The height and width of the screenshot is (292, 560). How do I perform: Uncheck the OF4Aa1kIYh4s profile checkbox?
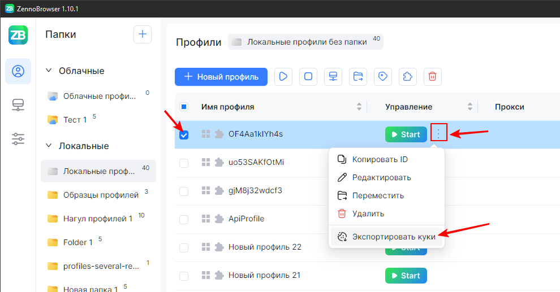click(x=184, y=135)
